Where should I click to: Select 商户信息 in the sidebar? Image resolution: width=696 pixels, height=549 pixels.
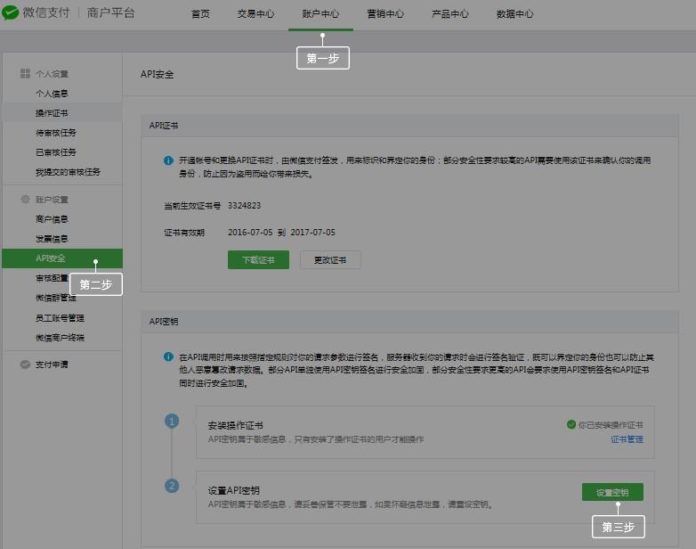click(x=52, y=219)
